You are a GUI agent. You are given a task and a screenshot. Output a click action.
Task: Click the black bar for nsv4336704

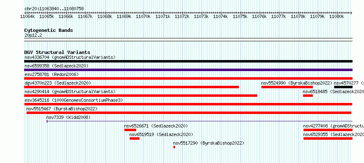click(x=188, y=61)
